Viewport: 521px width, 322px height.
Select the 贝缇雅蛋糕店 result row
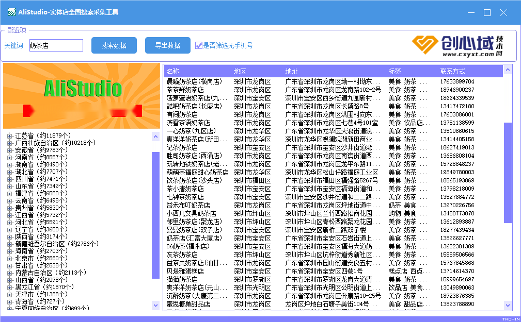334,272
